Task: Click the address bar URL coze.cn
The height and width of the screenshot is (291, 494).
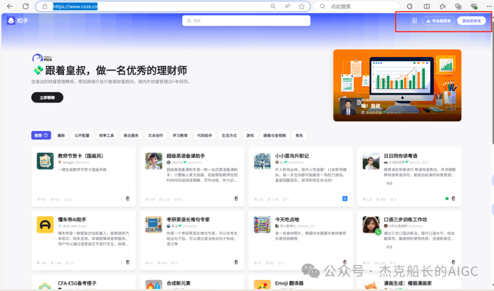Action: [75, 6]
